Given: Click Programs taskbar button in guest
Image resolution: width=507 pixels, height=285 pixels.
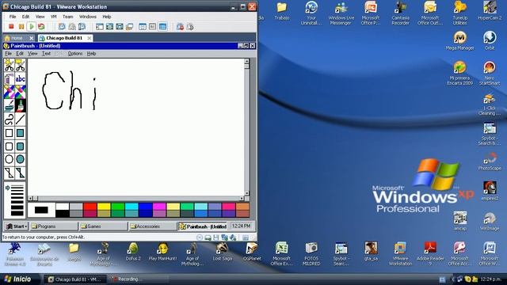Looking at the screenshot, I should click(x=54, y=226).
